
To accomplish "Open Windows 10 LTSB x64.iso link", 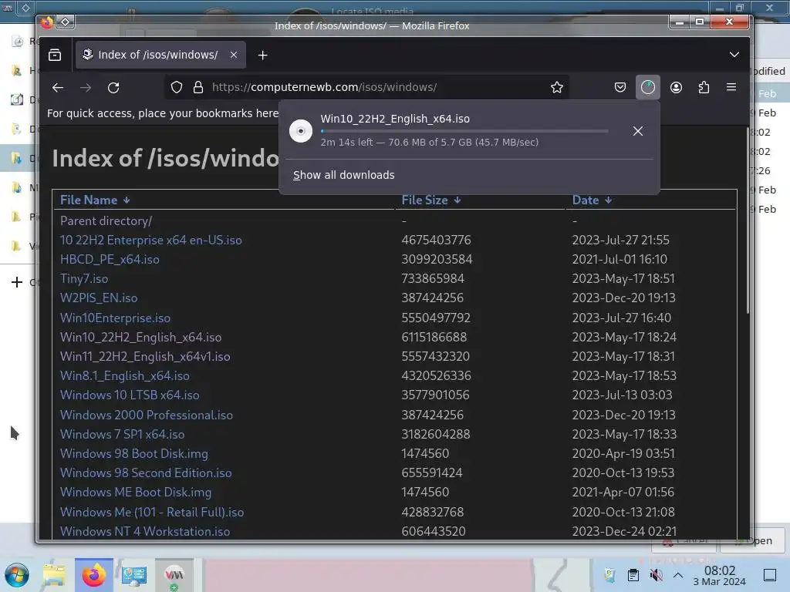I will click(x=130, y=395).
